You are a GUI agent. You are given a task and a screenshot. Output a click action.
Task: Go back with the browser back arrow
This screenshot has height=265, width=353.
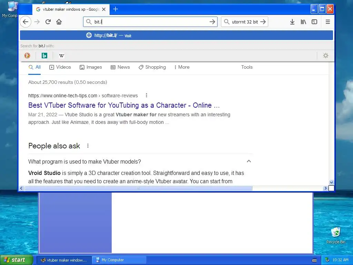point(26,22)
